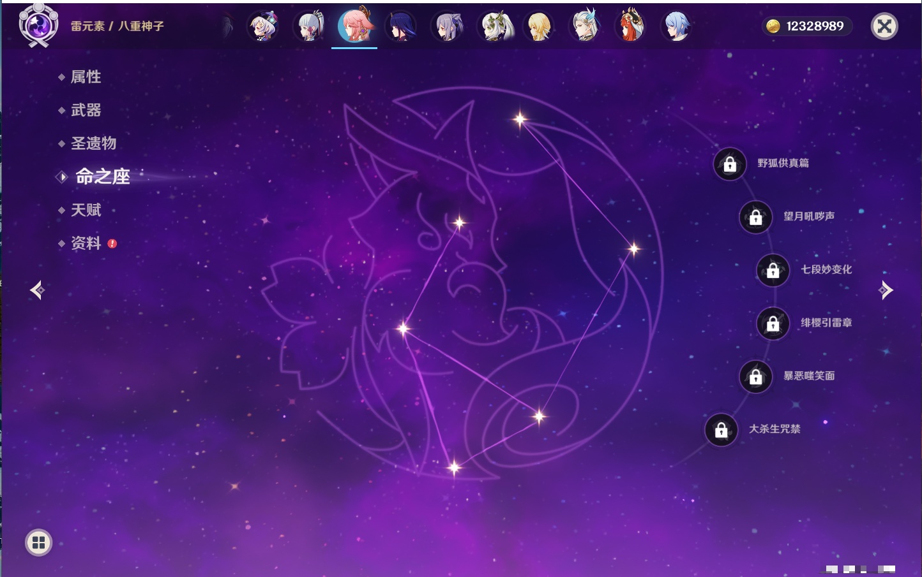Go to previous character with left arrow
The width and height of the screenshot is (922, 577).
click(x=37, y=290)
